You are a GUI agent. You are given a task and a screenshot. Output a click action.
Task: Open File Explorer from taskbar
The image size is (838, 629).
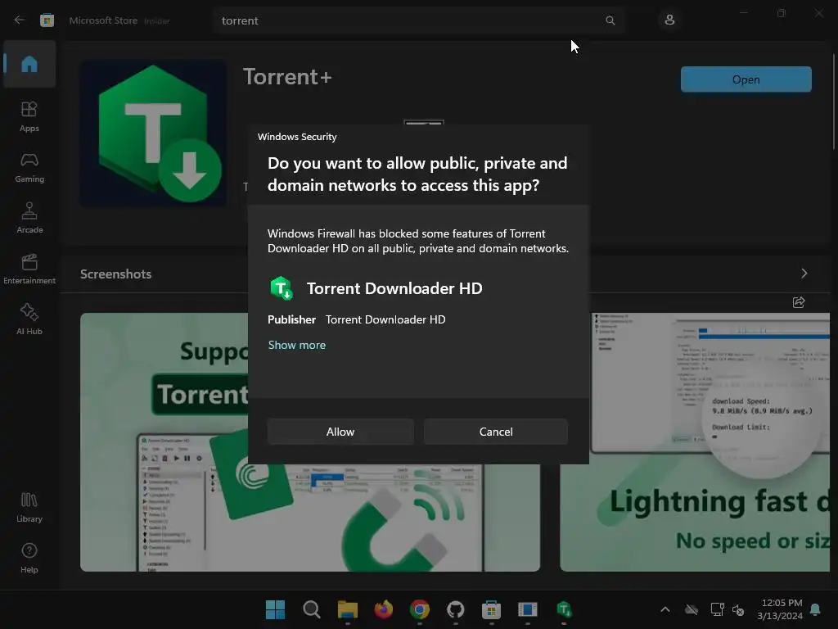[347, 609]
